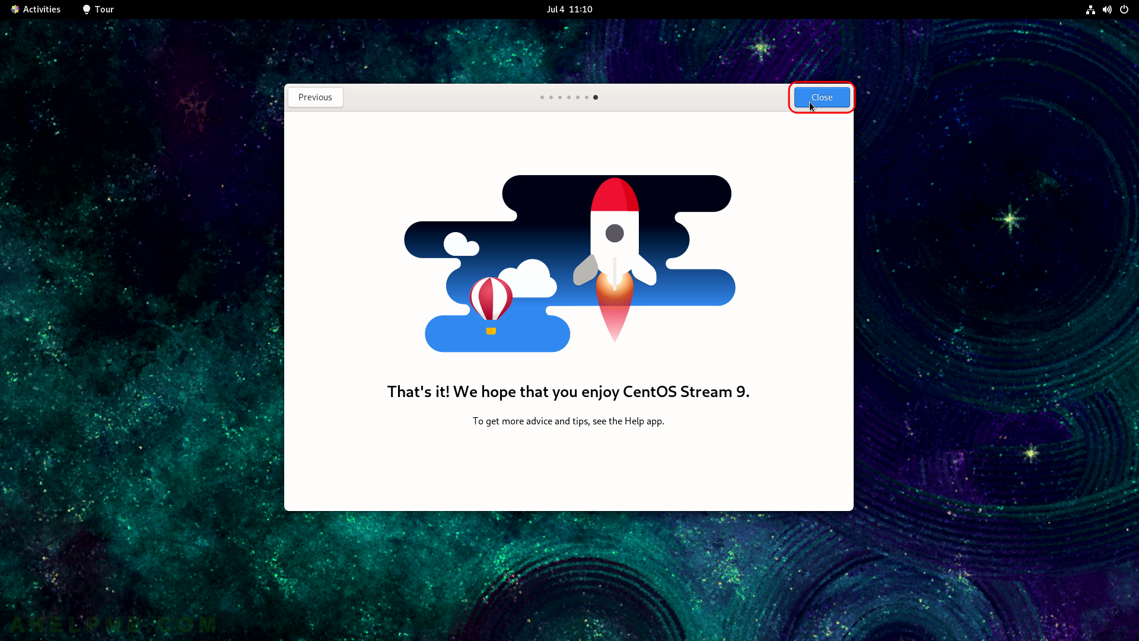Open the Activities overview
The height and width of the screenshot is (641, 1139).
[x=36, y=9]
